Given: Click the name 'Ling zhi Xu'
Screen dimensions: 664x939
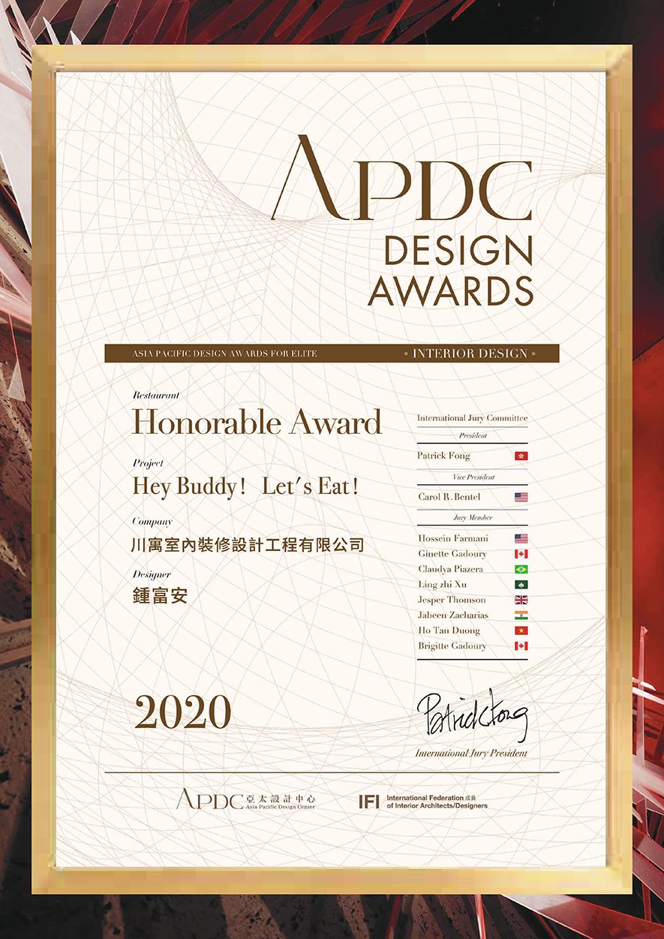Looking at the screenshot, I should point(442,585).
